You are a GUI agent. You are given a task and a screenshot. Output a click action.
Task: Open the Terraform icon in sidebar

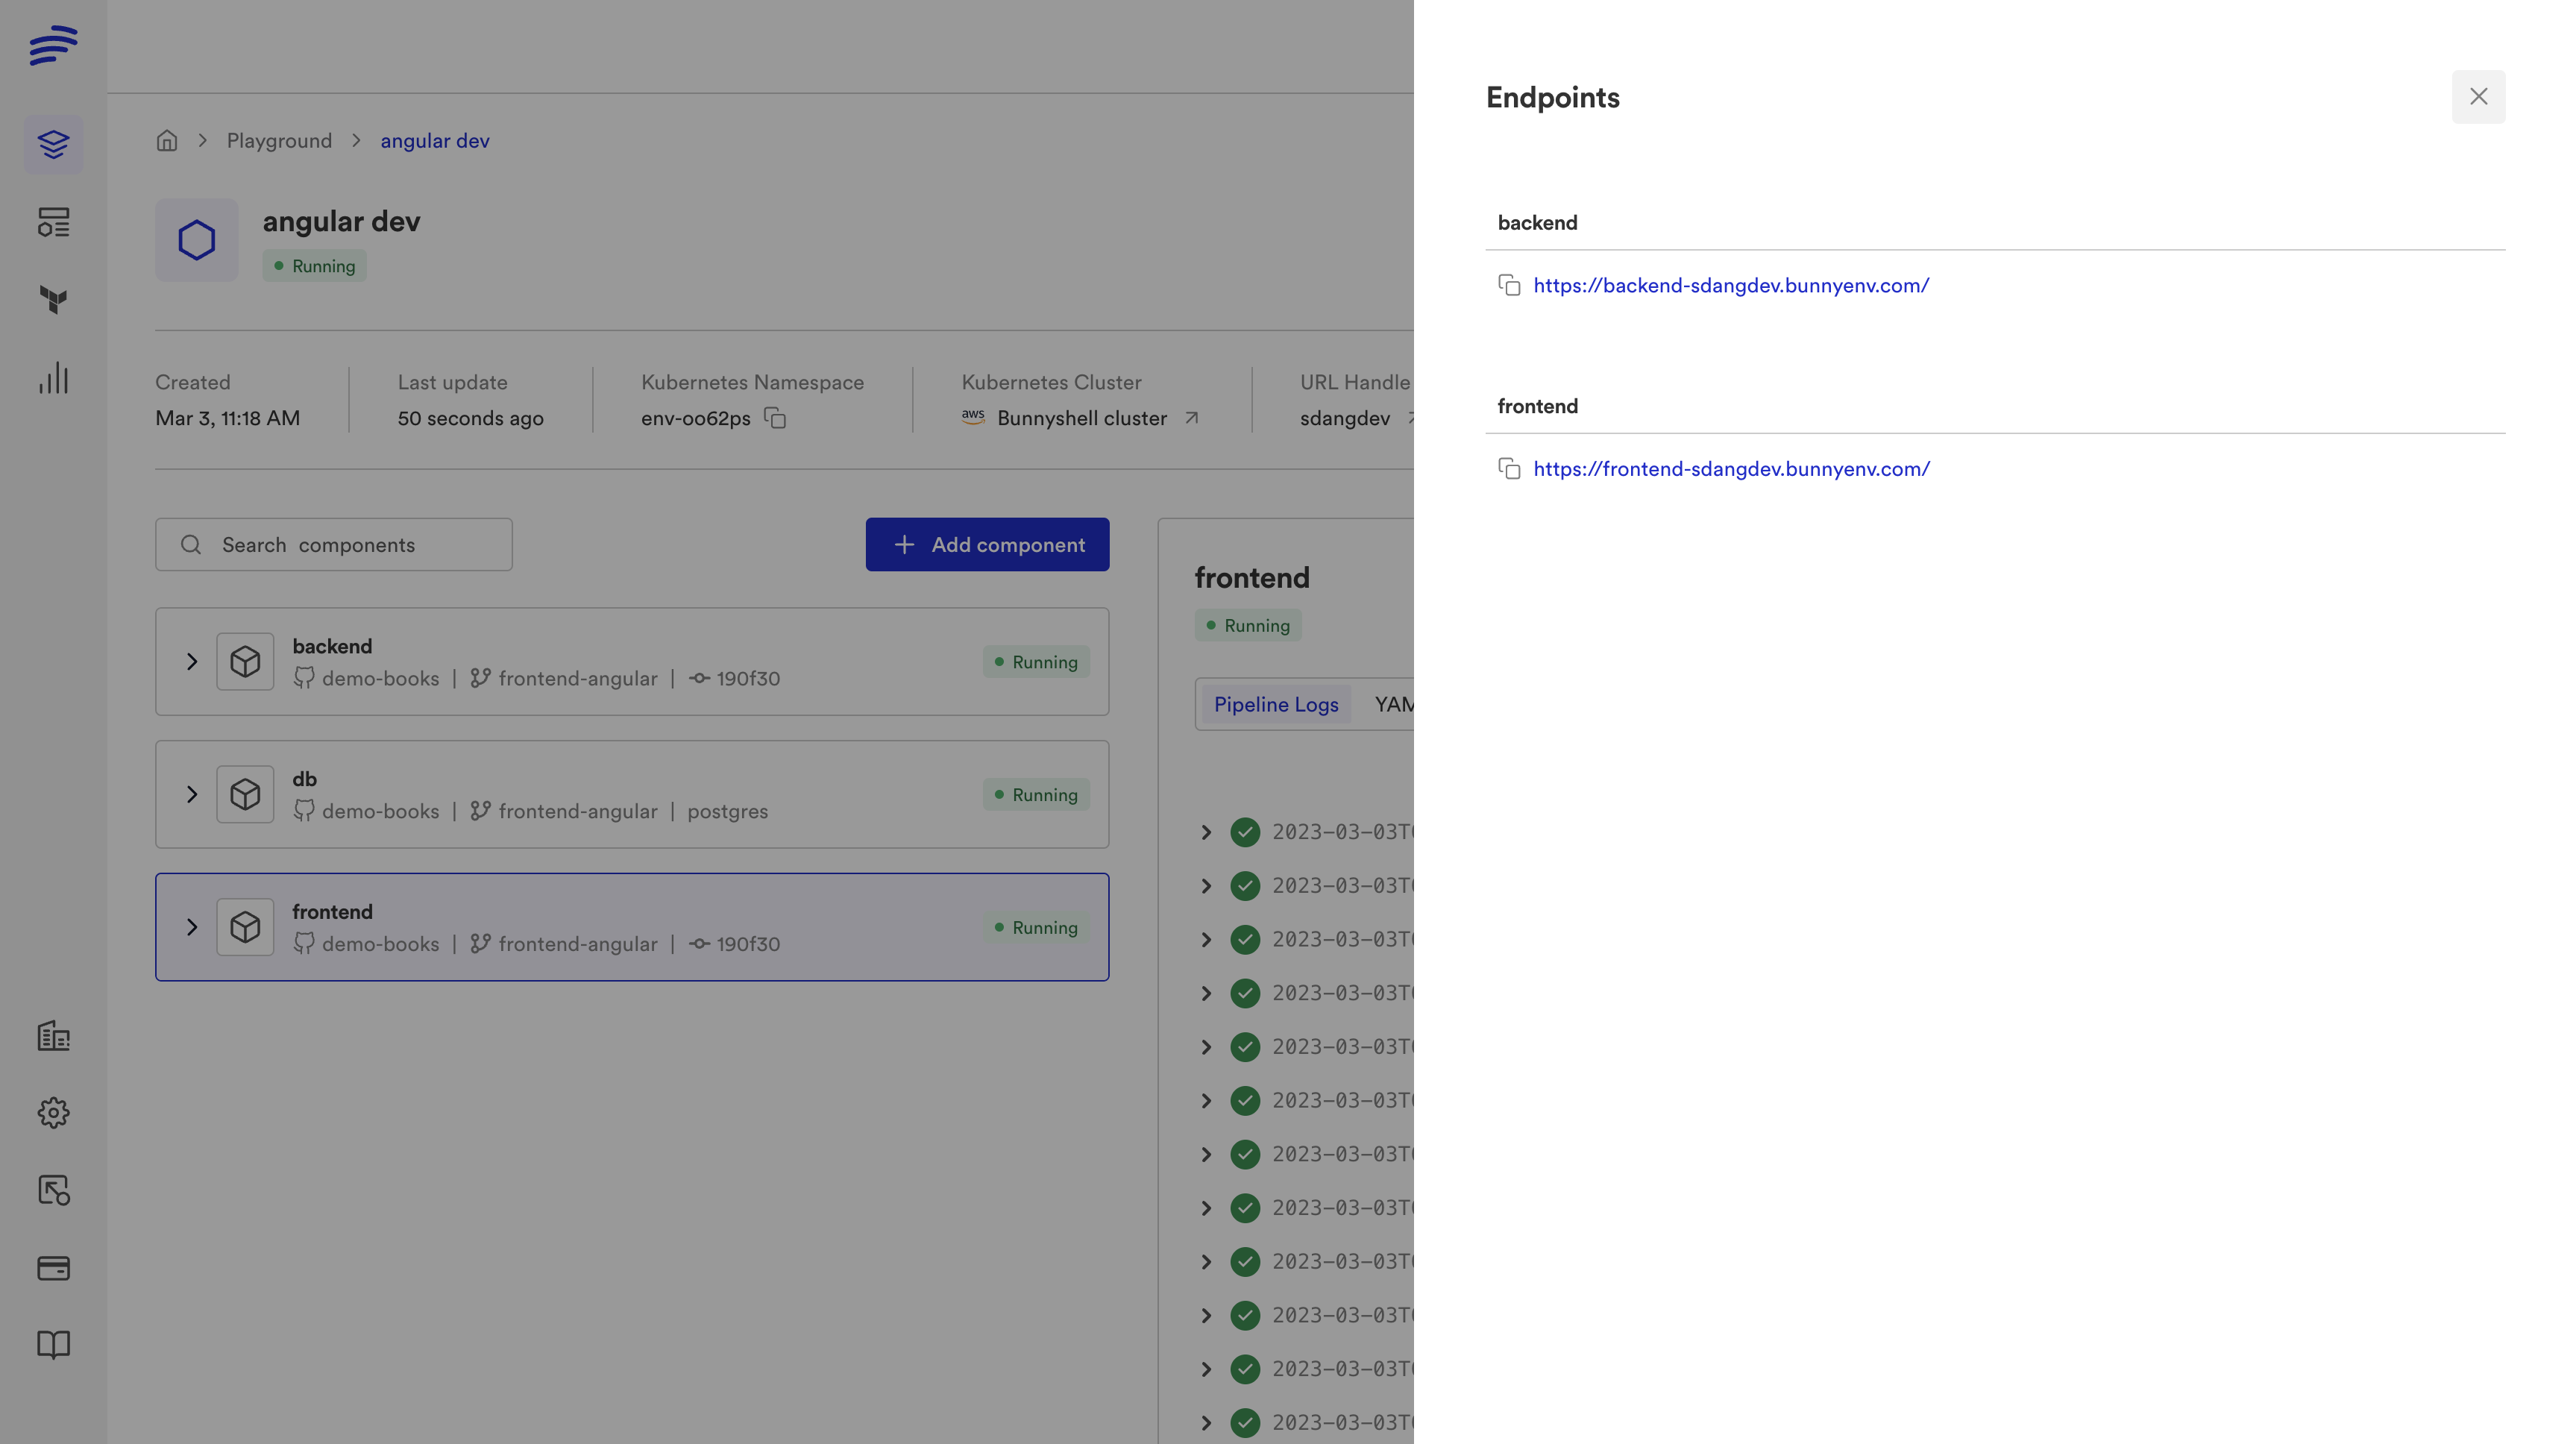click(x=54, y=300)
